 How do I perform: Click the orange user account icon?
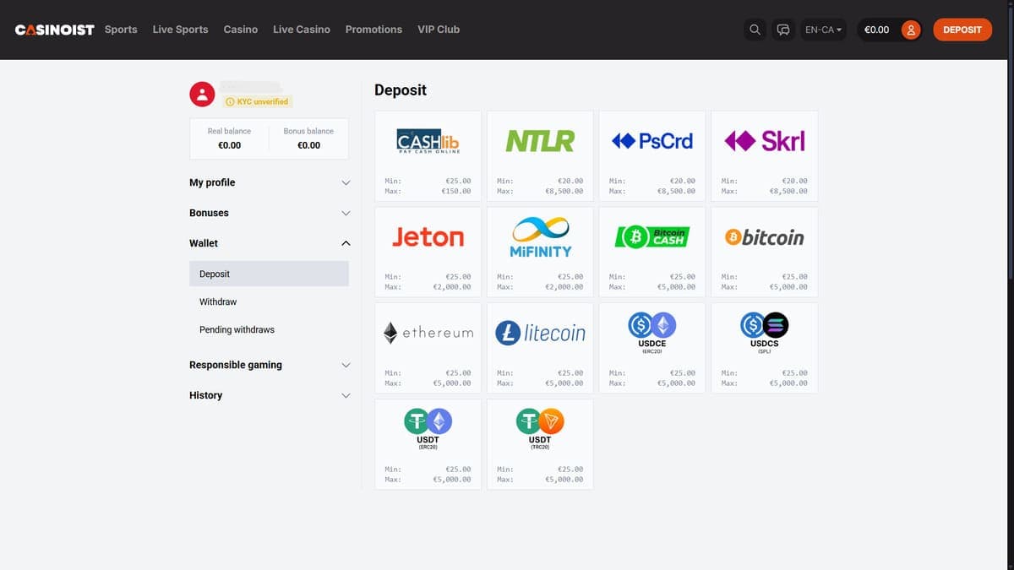[x=911, y=30]
